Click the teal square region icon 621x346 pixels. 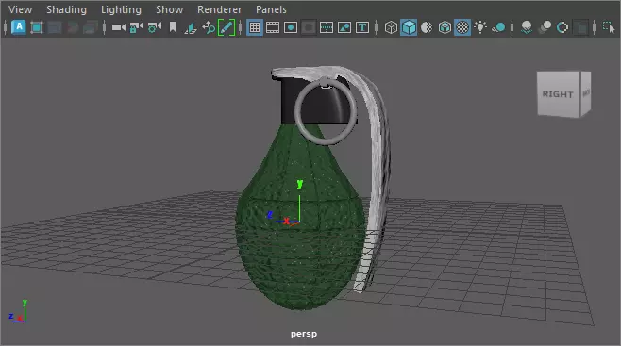(x=37, y=27)
